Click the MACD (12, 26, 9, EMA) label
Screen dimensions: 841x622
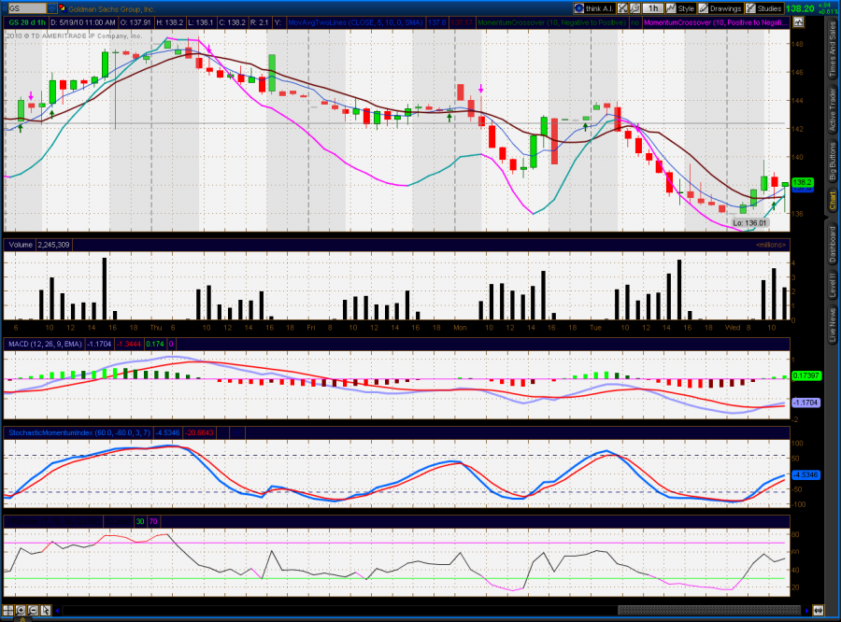(45, 344)
